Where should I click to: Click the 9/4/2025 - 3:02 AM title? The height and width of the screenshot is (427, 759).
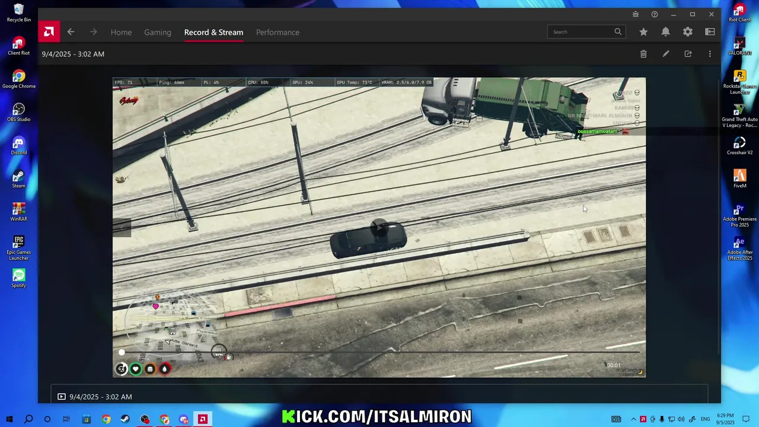pos(73,54)
